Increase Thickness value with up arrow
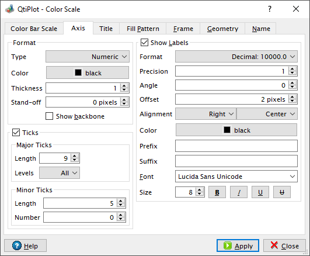This screenshot has height=256, width=310. click(124, 86)
